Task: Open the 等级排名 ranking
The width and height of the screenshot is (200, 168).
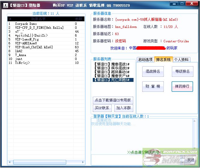Action: point(182,71)
